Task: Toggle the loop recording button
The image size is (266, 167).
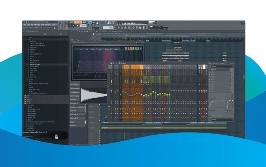Action: pyautogui.click(x=85, y=22)
